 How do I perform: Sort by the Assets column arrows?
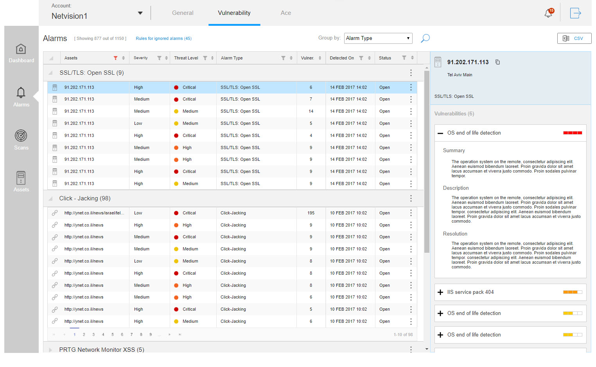tap(123, 58)
